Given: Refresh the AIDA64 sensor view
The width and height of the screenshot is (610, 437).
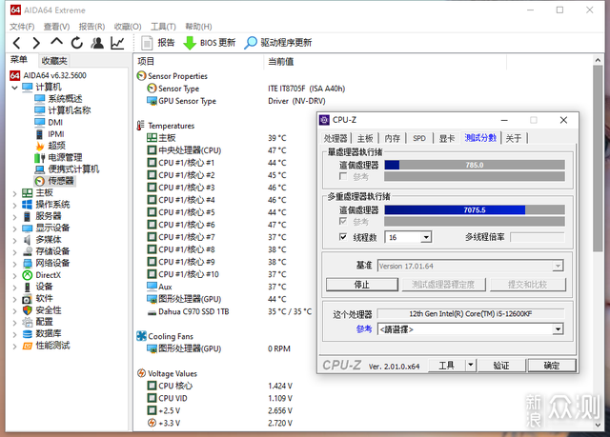Looking at the screenshot, I should (x=77, y=43).
